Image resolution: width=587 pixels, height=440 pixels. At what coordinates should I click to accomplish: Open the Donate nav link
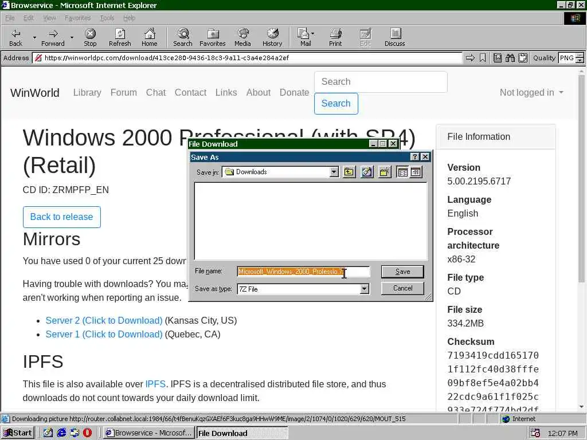click(x=294, y=92)
